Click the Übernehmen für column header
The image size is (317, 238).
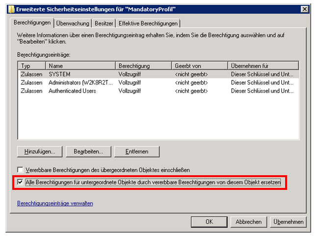[263, 66]
